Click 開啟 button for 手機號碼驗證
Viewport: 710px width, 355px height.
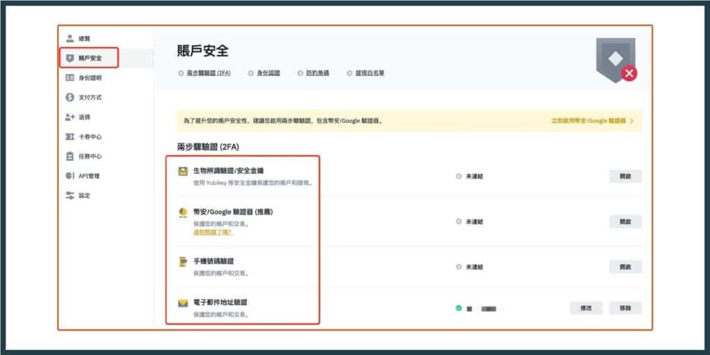tap(625, 267)
